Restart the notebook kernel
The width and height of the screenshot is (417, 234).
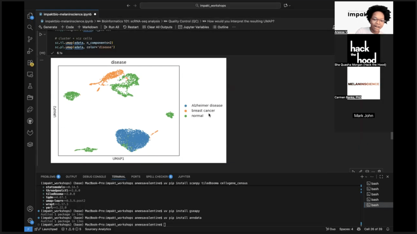click(x=131, y=27)
